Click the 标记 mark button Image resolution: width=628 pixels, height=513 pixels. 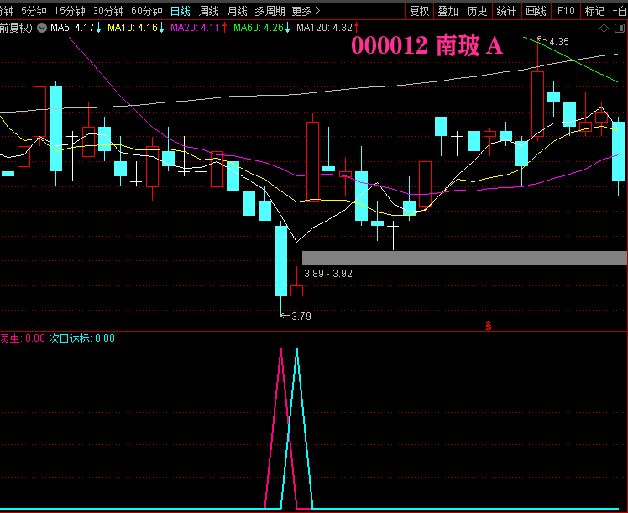594,11
